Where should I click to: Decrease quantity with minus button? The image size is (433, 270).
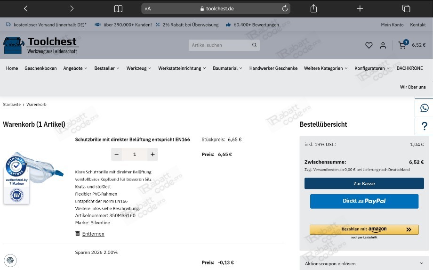click(x=117, y=154)
